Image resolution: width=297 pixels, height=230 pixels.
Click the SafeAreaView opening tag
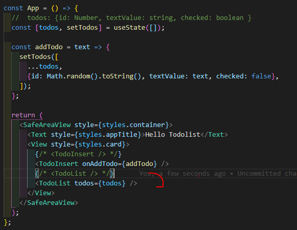[96, 125]
